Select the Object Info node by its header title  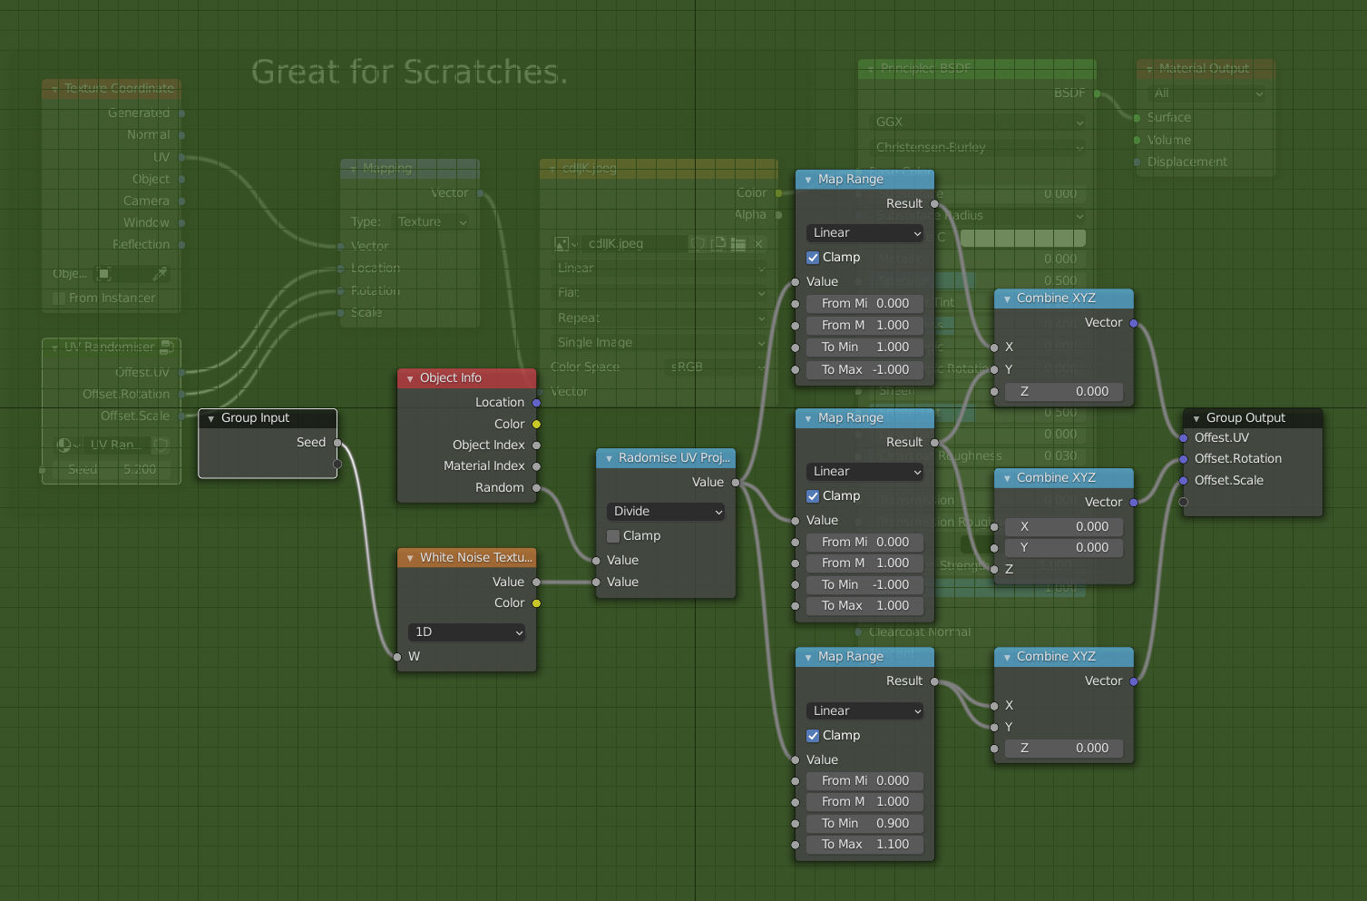coord(451,378)
